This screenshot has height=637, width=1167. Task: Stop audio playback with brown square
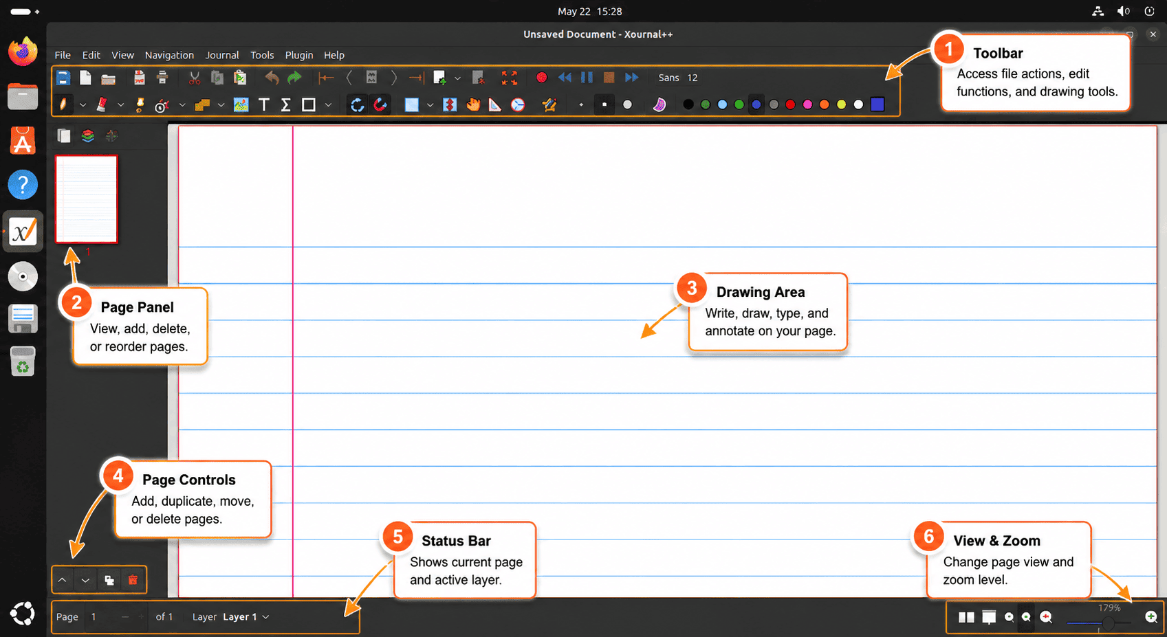(609, 78)
